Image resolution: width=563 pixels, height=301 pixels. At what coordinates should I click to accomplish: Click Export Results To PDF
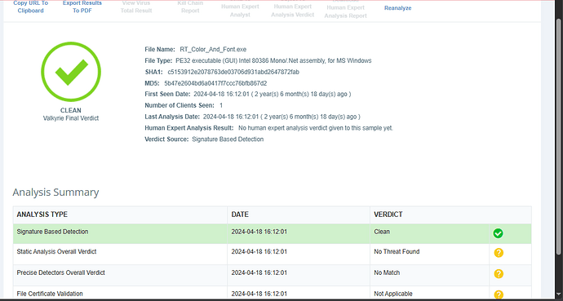[x=82, y=7]
